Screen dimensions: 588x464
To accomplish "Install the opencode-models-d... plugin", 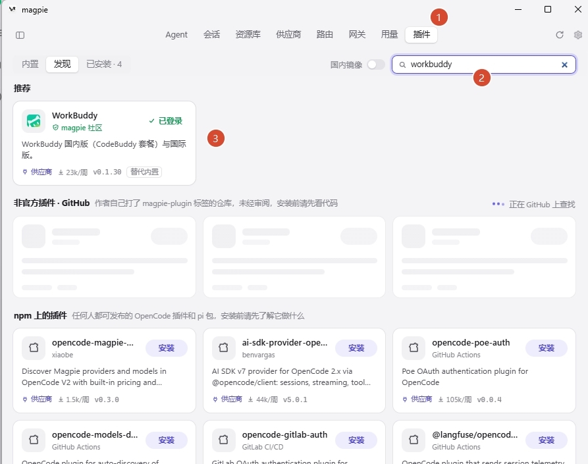I will pyautogui.click(x=167, y=440).
